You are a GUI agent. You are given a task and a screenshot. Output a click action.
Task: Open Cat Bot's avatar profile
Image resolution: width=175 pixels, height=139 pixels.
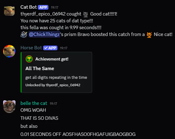pyautogui.click(x=9, y=11)
